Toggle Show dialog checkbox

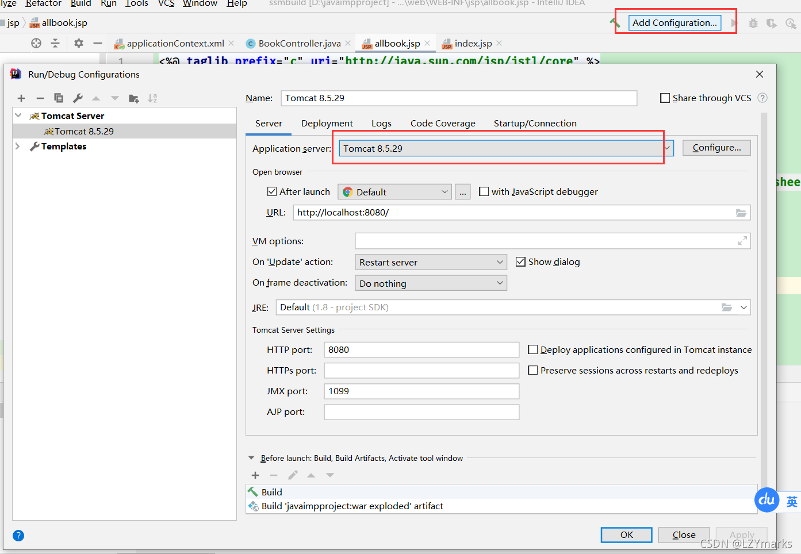[520, 261]
